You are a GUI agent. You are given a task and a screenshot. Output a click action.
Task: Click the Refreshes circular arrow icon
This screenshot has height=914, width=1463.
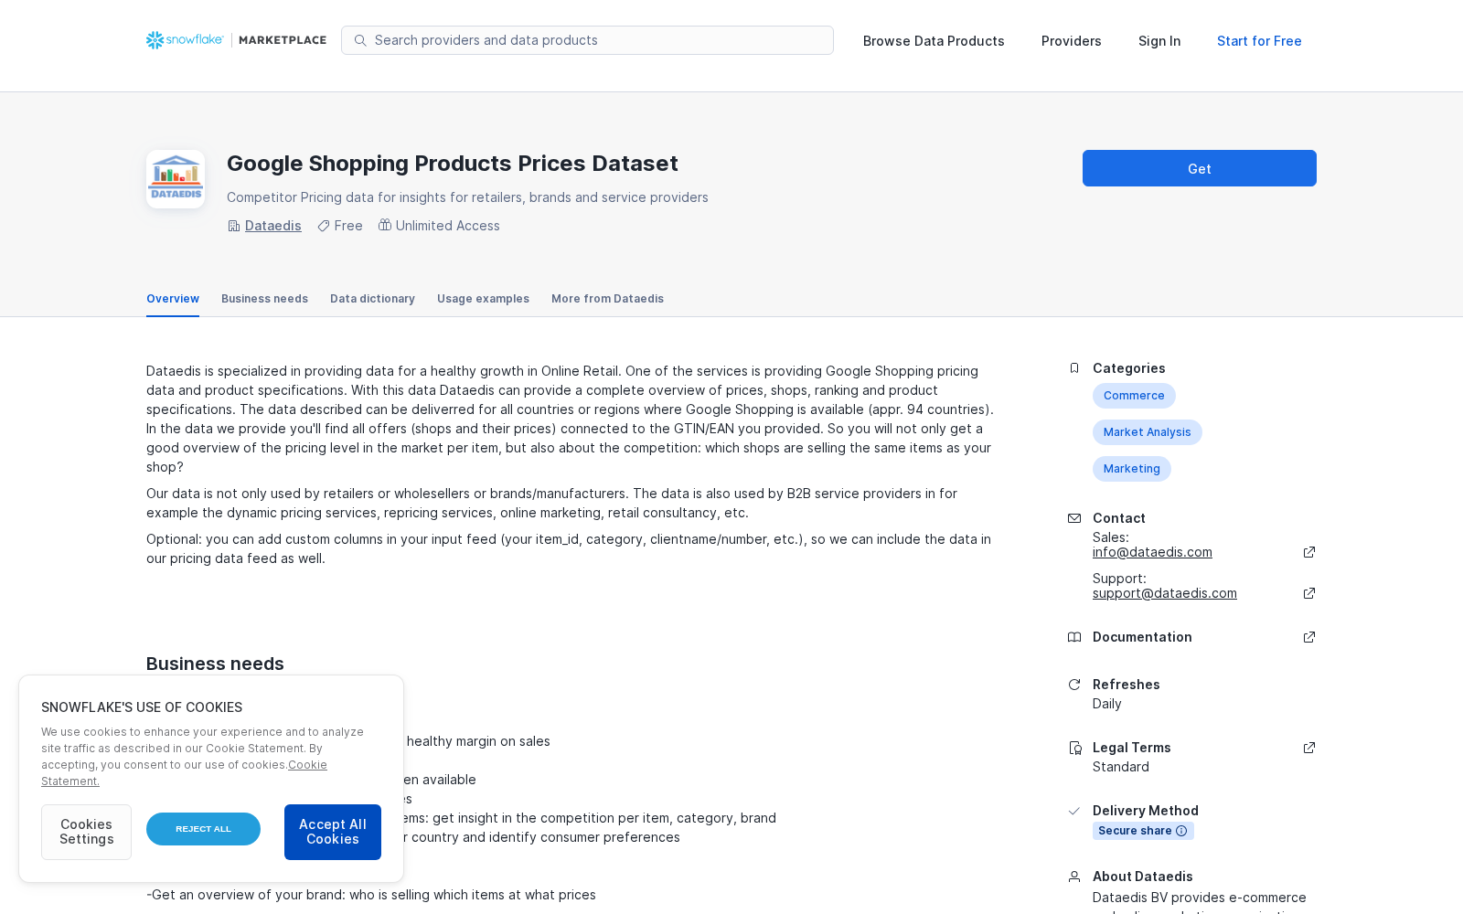(x=1074, y=685)
